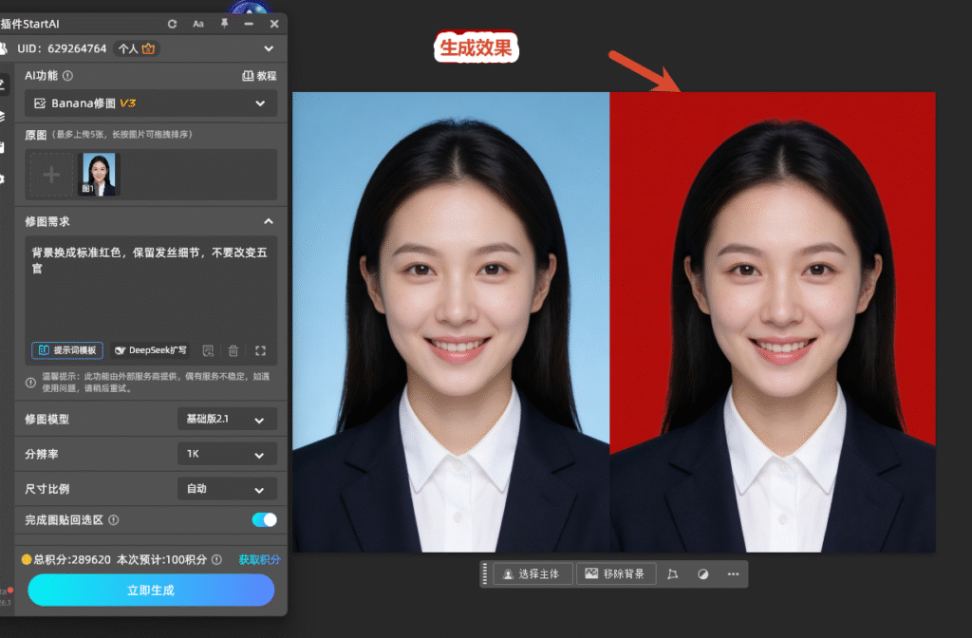Click the crown 个人 membership badge
The image size is (972, 638).
coord(137,48)
